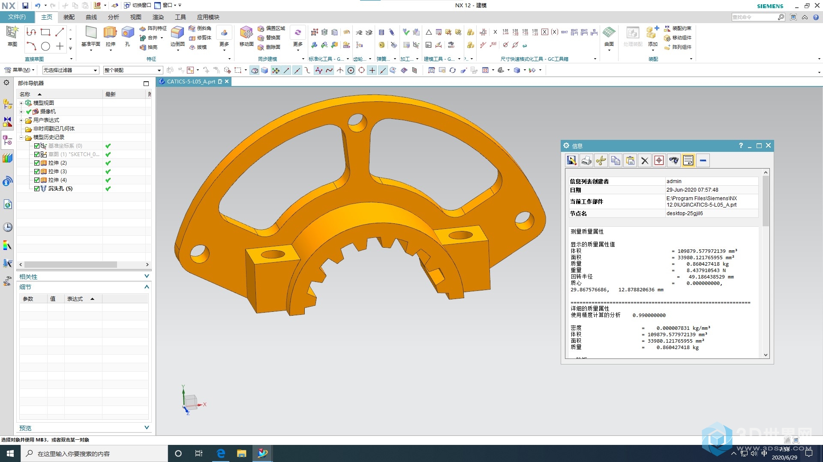Click the Windows taskbar search box

coord(94,453)
